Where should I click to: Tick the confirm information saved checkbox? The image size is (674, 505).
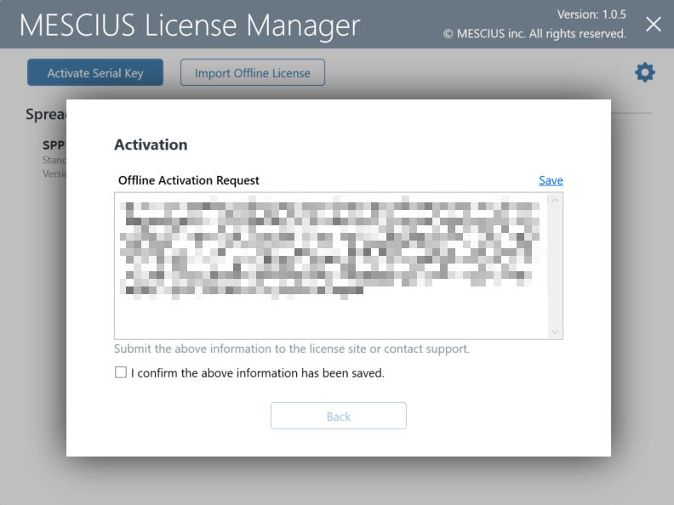click(121, 372)
